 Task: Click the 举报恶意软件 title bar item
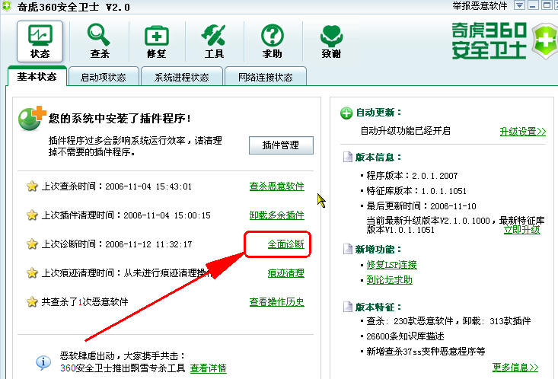480,5
